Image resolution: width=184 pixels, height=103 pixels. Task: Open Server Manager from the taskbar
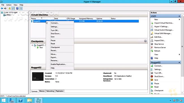point(12,100)
